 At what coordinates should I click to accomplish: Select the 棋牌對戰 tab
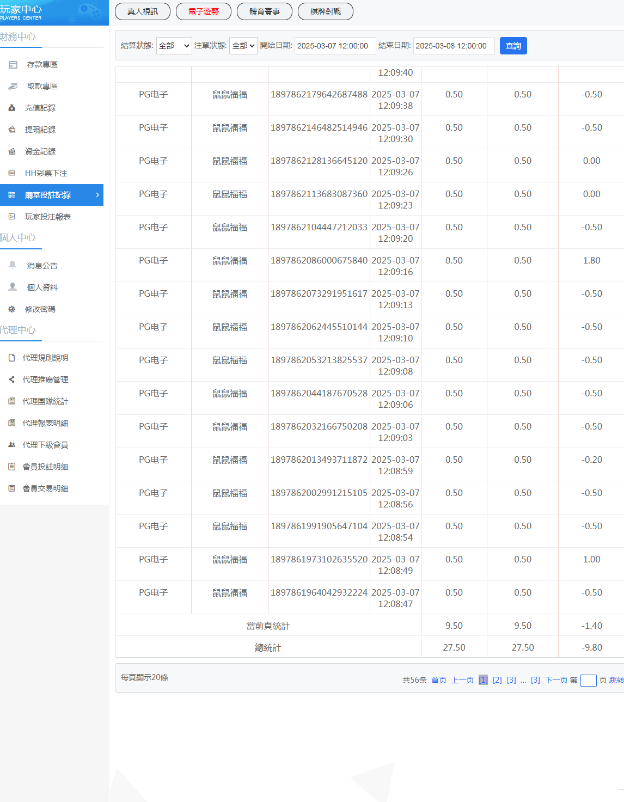(326, 11)
